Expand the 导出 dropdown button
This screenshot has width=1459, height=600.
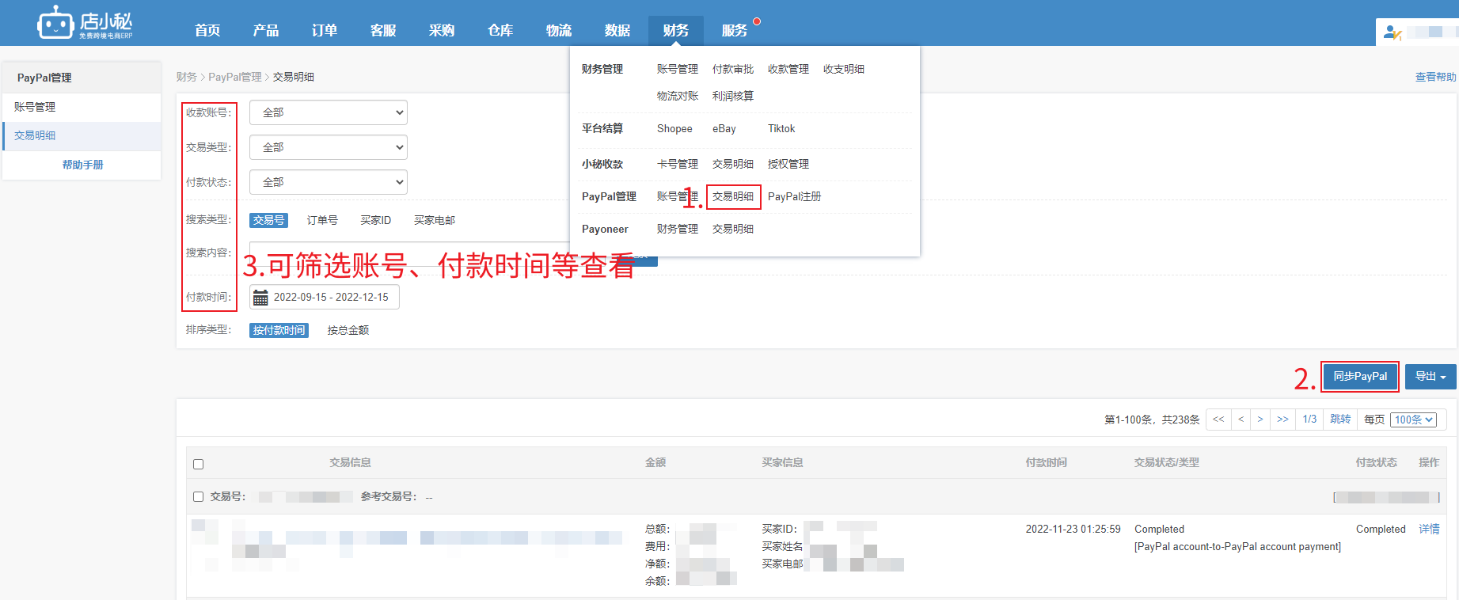pos(1431,377)
